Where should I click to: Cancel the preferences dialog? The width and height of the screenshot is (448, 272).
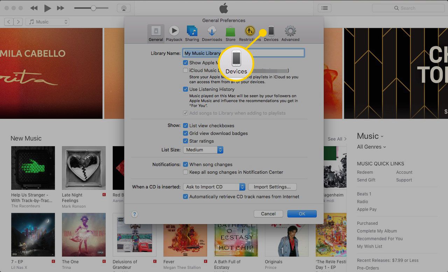[268, 214]
